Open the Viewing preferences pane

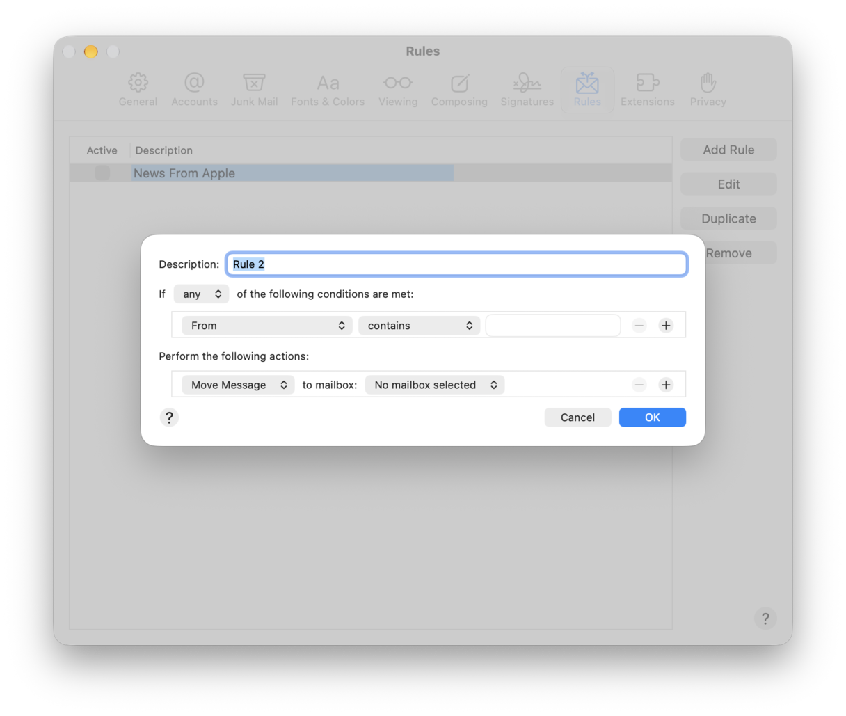click(x=398, y=90)
